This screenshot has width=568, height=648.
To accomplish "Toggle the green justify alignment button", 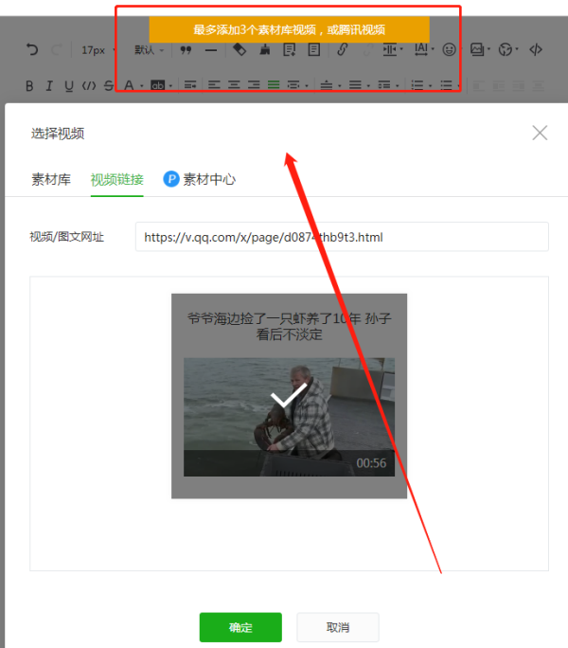I will pos(274,85).
